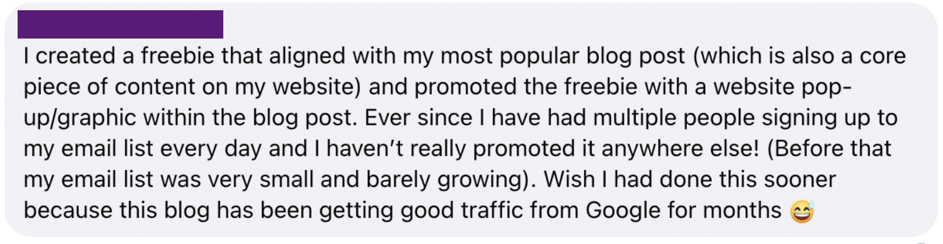
Task: Click the grinning sweat emoji
Action: point(802,211)
